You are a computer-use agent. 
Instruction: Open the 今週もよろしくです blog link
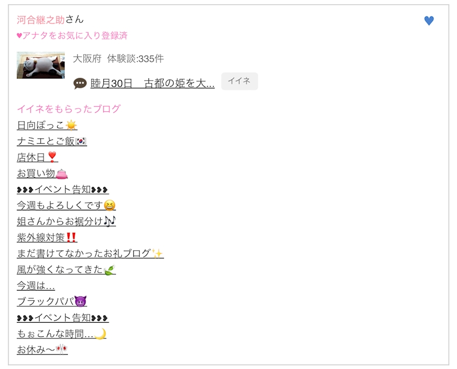(x=66, y=205)
